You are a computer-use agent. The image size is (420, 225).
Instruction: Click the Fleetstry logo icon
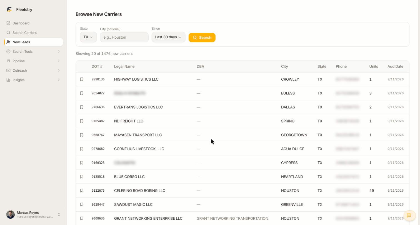pos(9,9)
